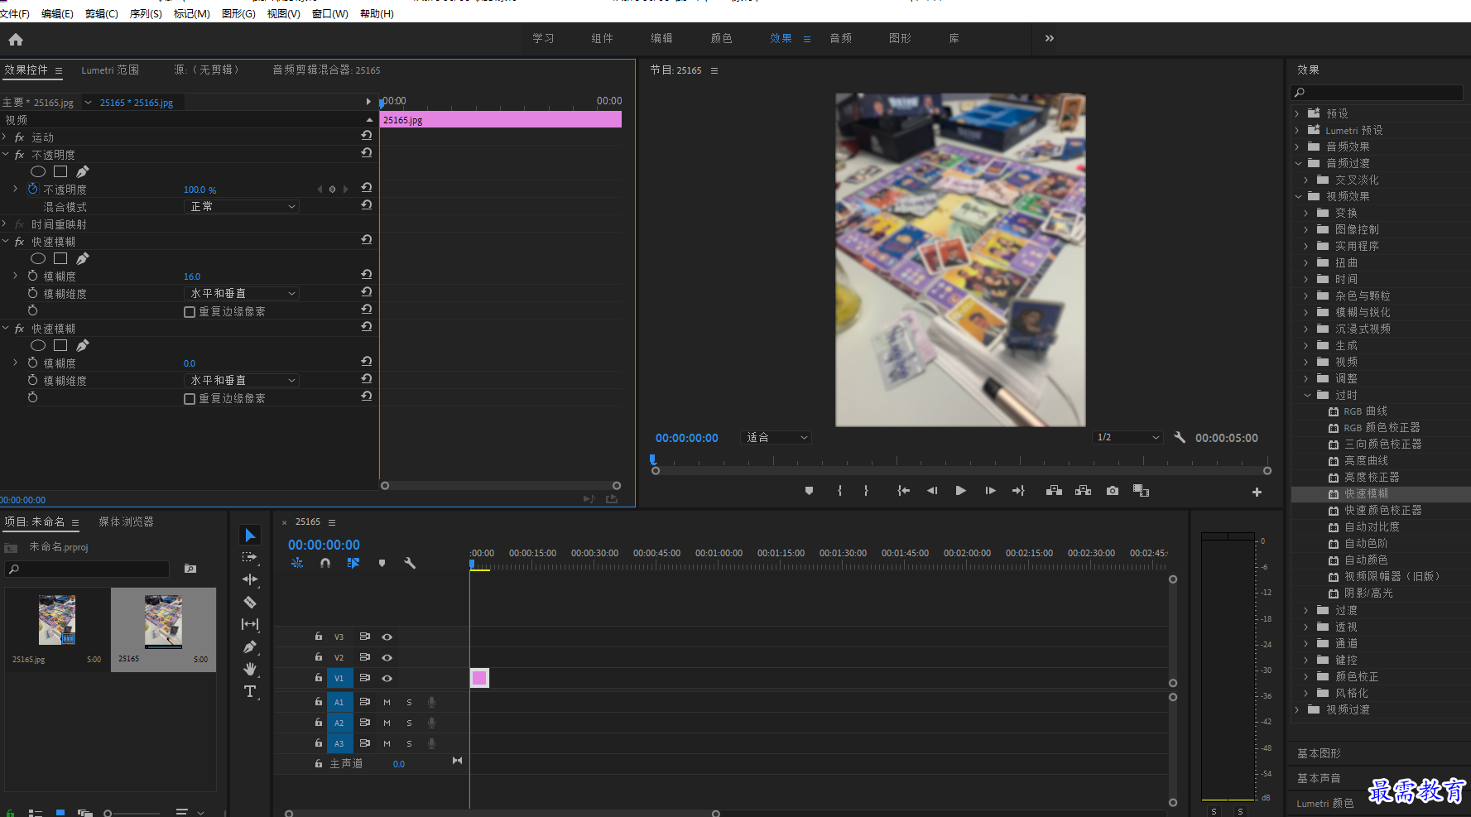Screen dimensions: 1471x817
Task: Expand the 视频过渡 folder
Action: point(1297,709)
